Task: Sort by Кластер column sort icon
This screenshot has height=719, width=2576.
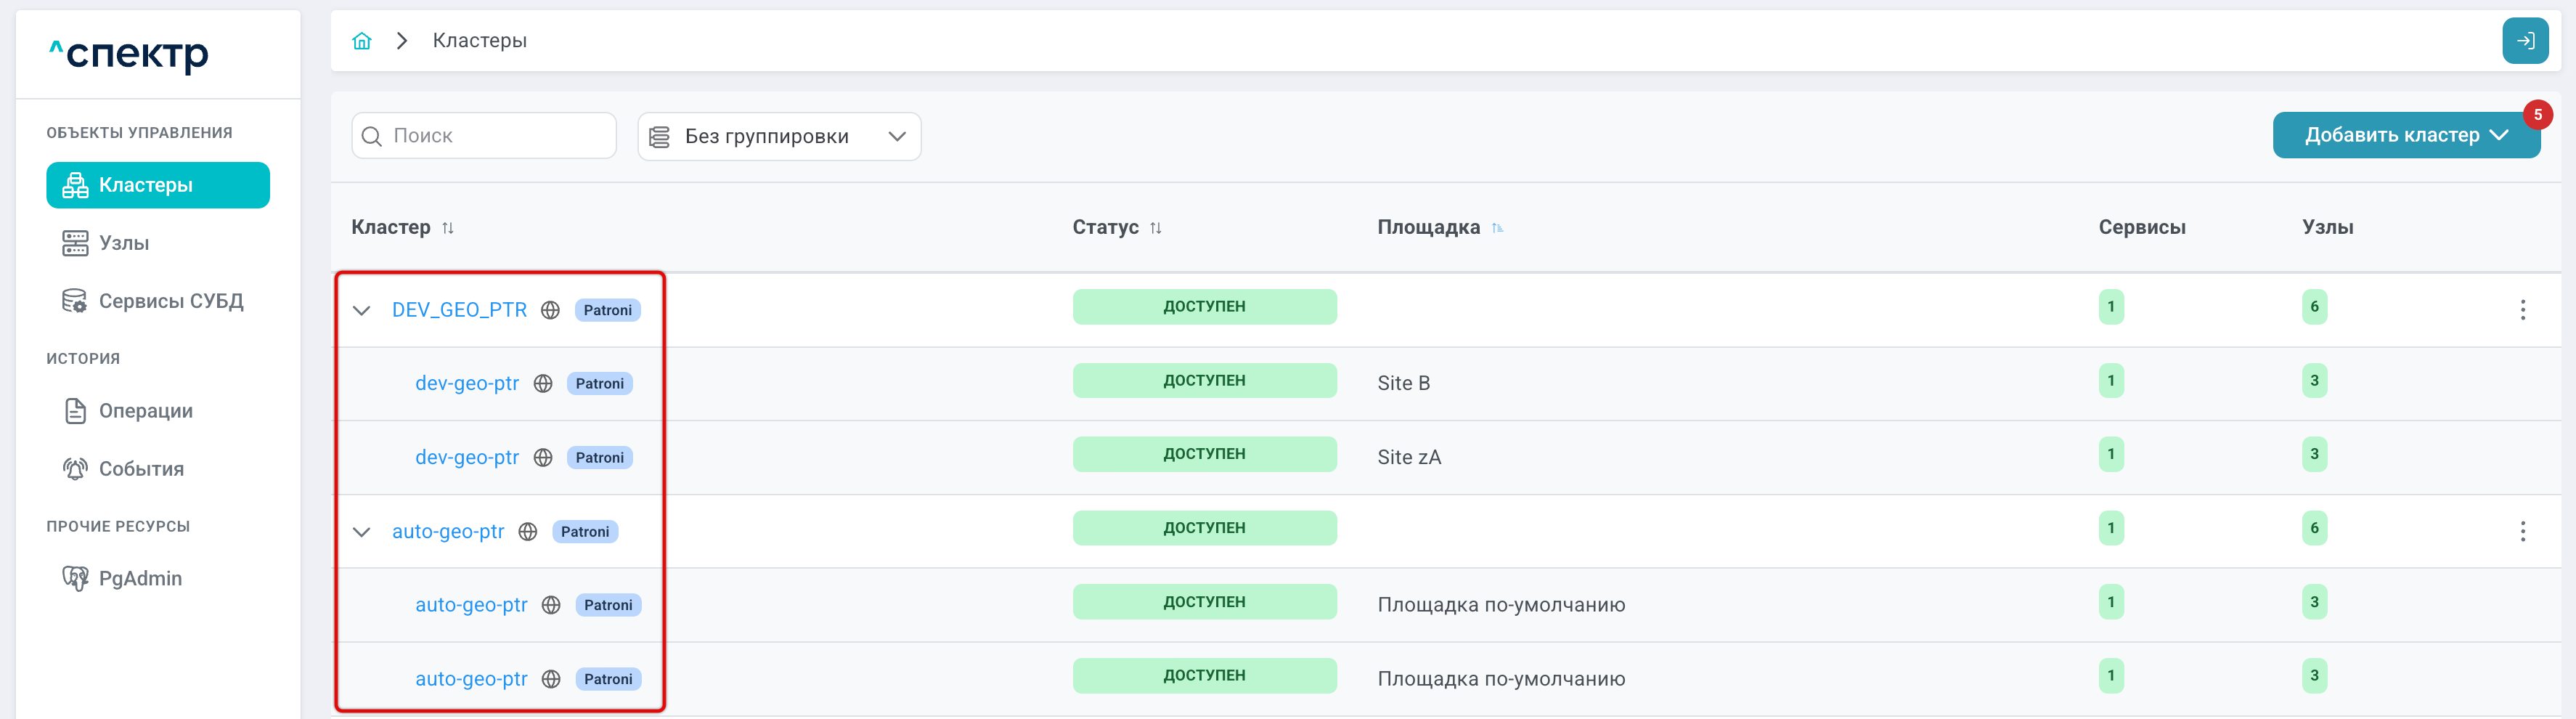Action: [448, 228]
